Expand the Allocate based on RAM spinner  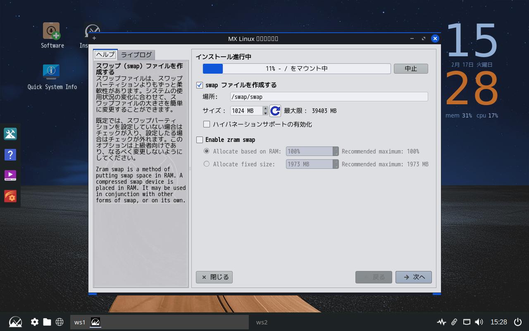coord(336,151)
